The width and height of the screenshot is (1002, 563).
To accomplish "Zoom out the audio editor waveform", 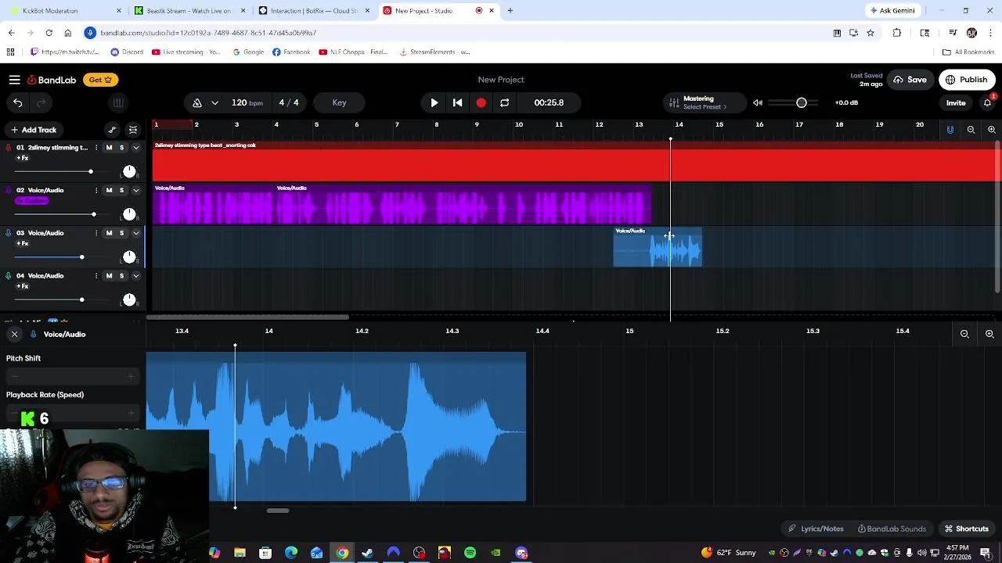I will pos(964,334).
